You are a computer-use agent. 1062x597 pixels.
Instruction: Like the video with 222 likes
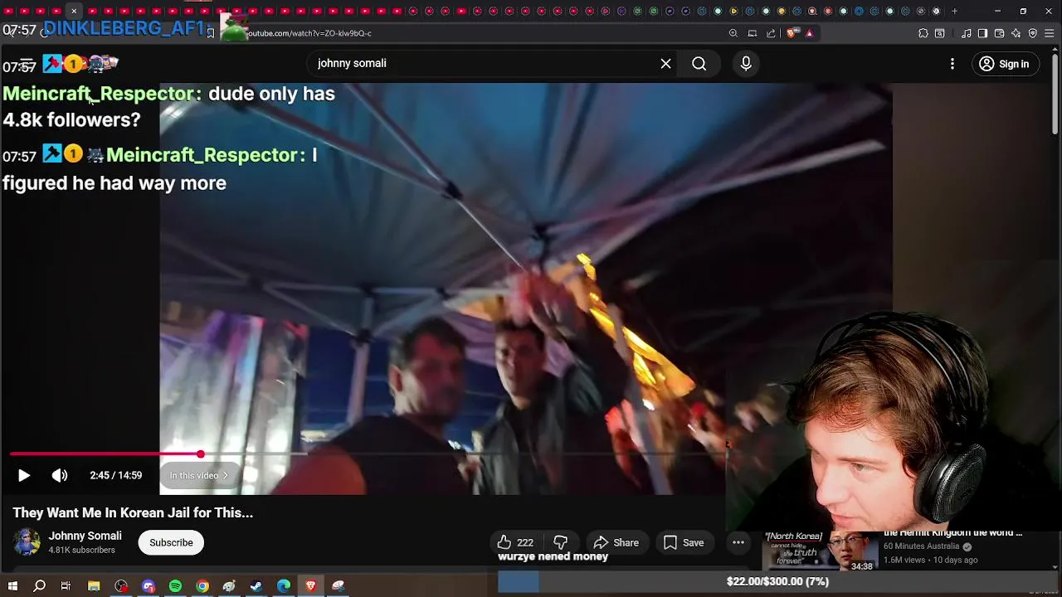click(x=514, y=542)
